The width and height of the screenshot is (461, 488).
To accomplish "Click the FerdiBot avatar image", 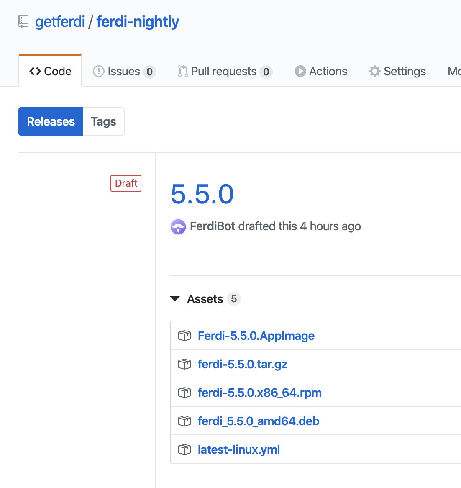I will point(178,227).
